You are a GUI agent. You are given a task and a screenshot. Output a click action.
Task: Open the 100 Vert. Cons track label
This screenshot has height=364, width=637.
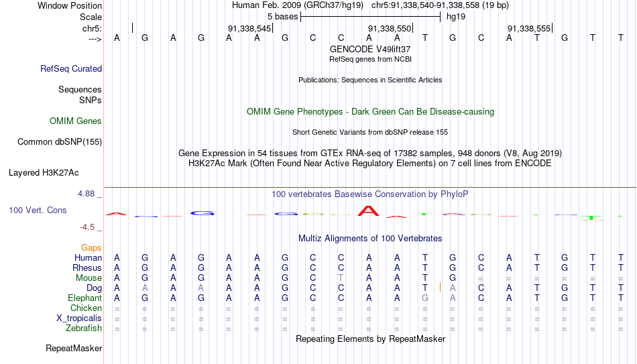point(38,210)
